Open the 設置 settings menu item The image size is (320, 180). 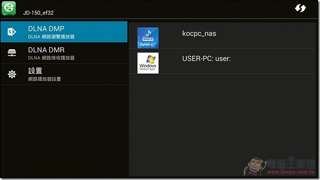coord(64,74)
